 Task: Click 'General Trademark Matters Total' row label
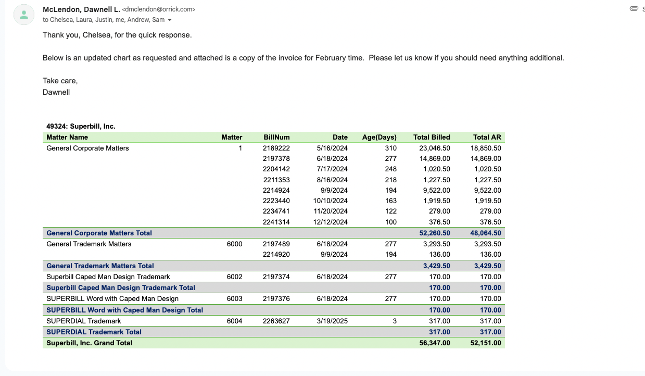100,266
